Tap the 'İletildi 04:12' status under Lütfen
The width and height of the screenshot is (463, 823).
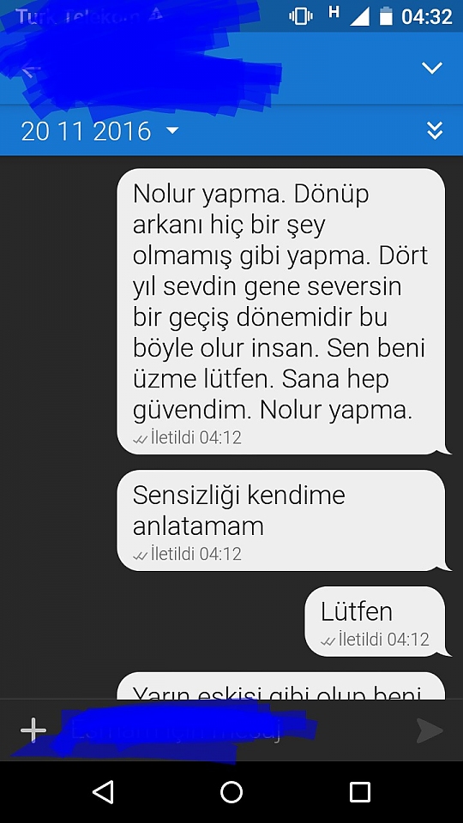click(x=376, y=640)
